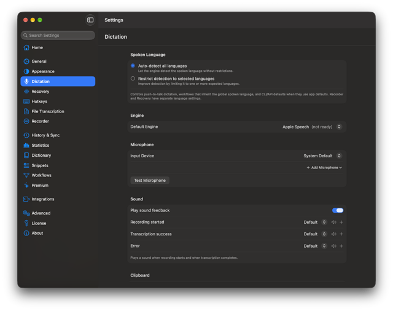Click the Statistics bar chart icon

[26, 145]
